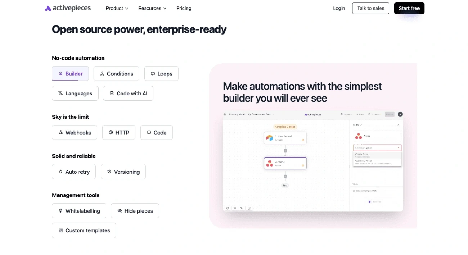Screen dimensions: 468x255
Task: Click the plus button between New Record and Asana
Action: click(285, 151)
